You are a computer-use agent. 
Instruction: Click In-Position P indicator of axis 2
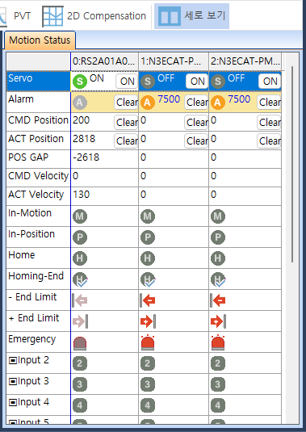218,237
